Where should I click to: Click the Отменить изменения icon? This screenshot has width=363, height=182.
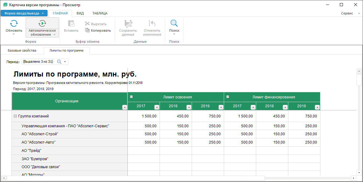tap(152, 23)
